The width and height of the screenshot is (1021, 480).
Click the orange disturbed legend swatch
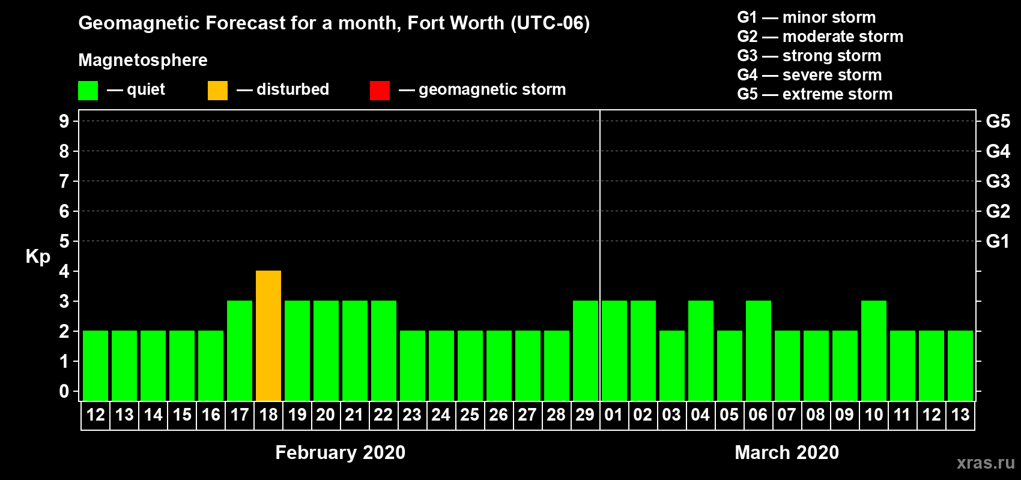click(x=217, y=91)
